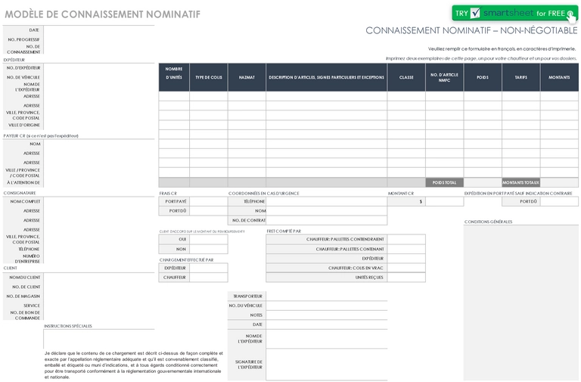This screenshot has width=581, height=382.
Task: Click the DESCRIPTION D'ARTICLES column header
Action: click(327, 77)
